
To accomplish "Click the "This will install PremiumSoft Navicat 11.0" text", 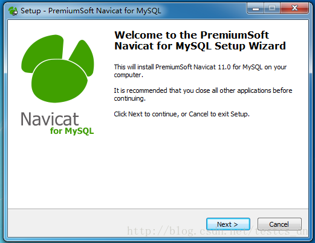I will pyautogui.click(x=172, y=67).
